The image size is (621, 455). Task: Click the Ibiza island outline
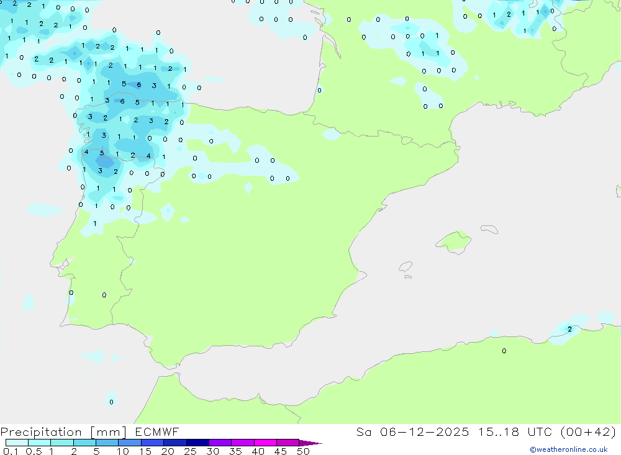(405, 266)
